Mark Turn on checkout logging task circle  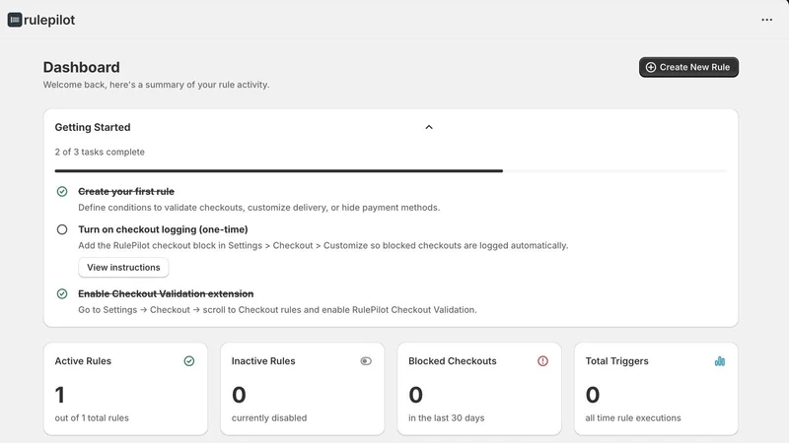click(62, 229)
